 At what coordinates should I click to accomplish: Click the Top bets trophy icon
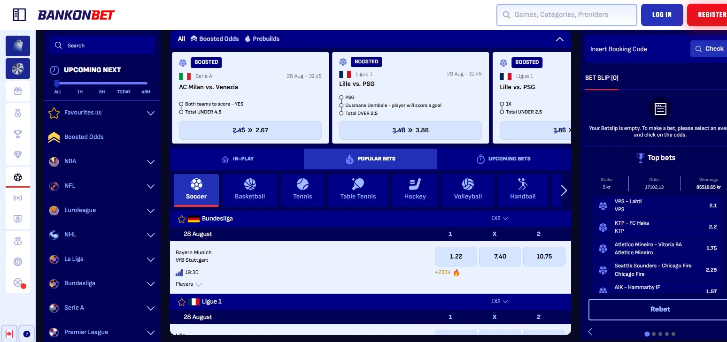[640, 158]
